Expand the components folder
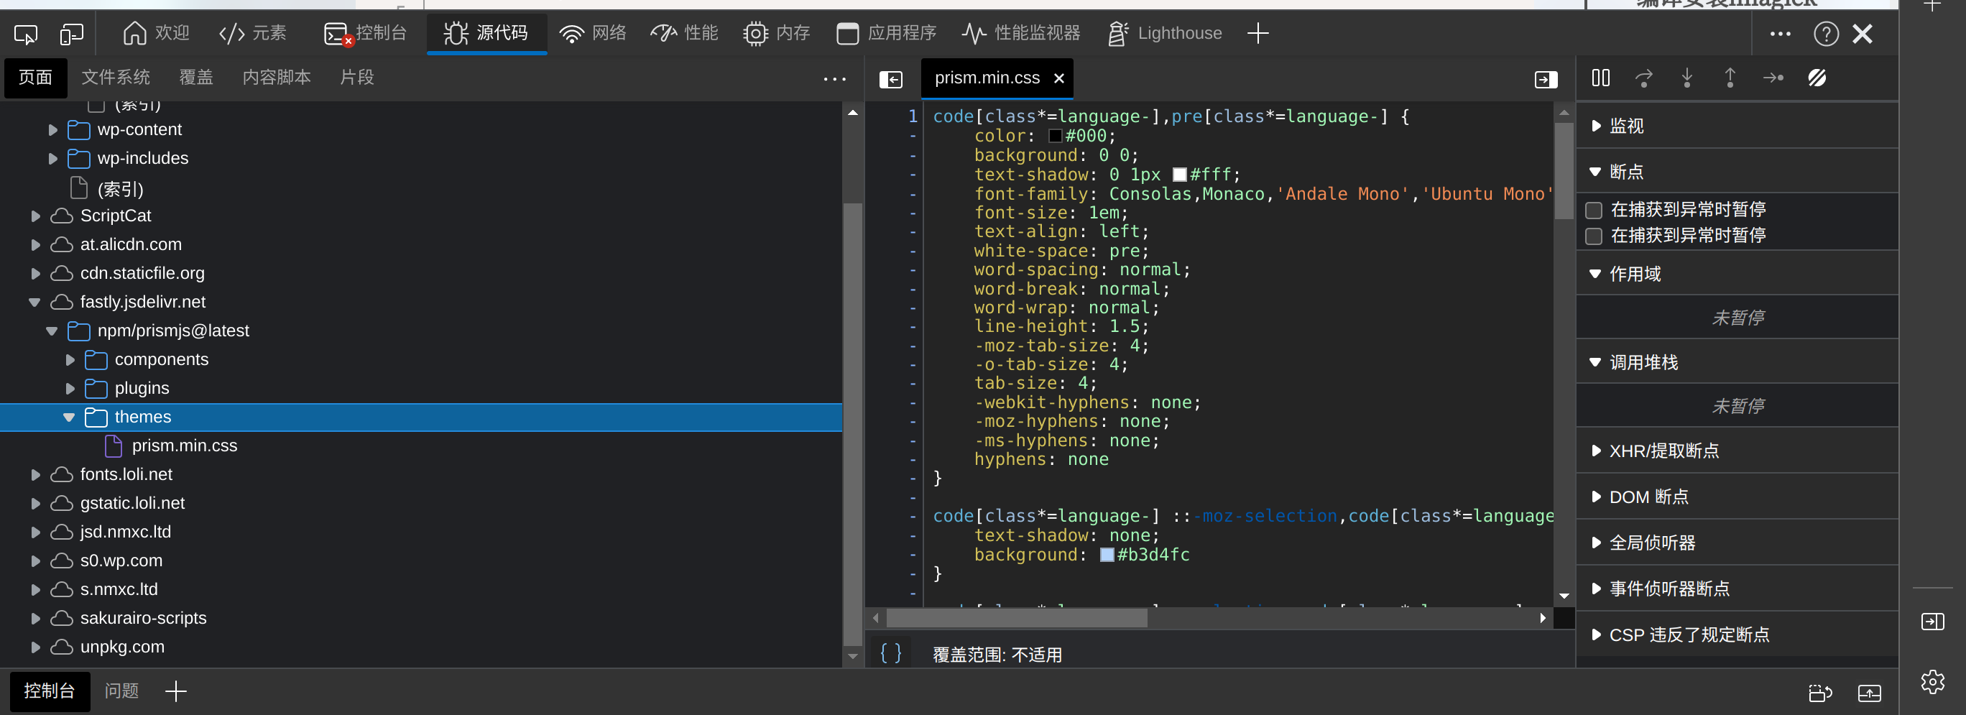Image resolution: width=1966 pixels, height=715 pixels. [x=70, y=359]
